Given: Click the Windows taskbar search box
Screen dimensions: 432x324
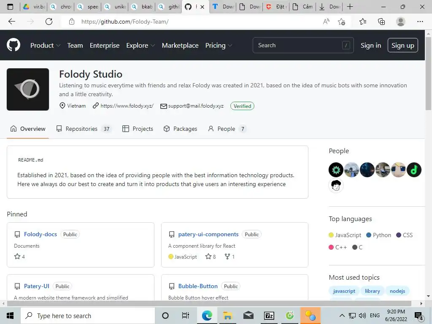Looking at the screenshot, I should (88, 316).
